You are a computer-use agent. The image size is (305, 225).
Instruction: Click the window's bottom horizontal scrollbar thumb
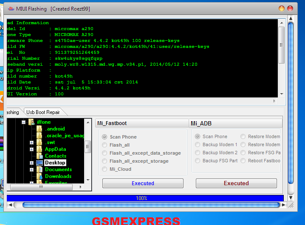151,205
